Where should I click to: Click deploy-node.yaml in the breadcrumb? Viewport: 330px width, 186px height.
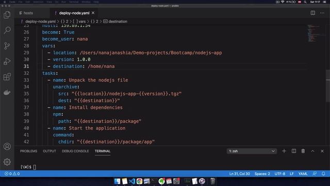40,22
